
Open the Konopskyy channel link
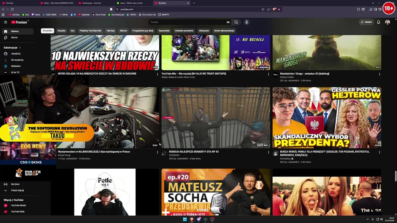(x=285, y=159)
